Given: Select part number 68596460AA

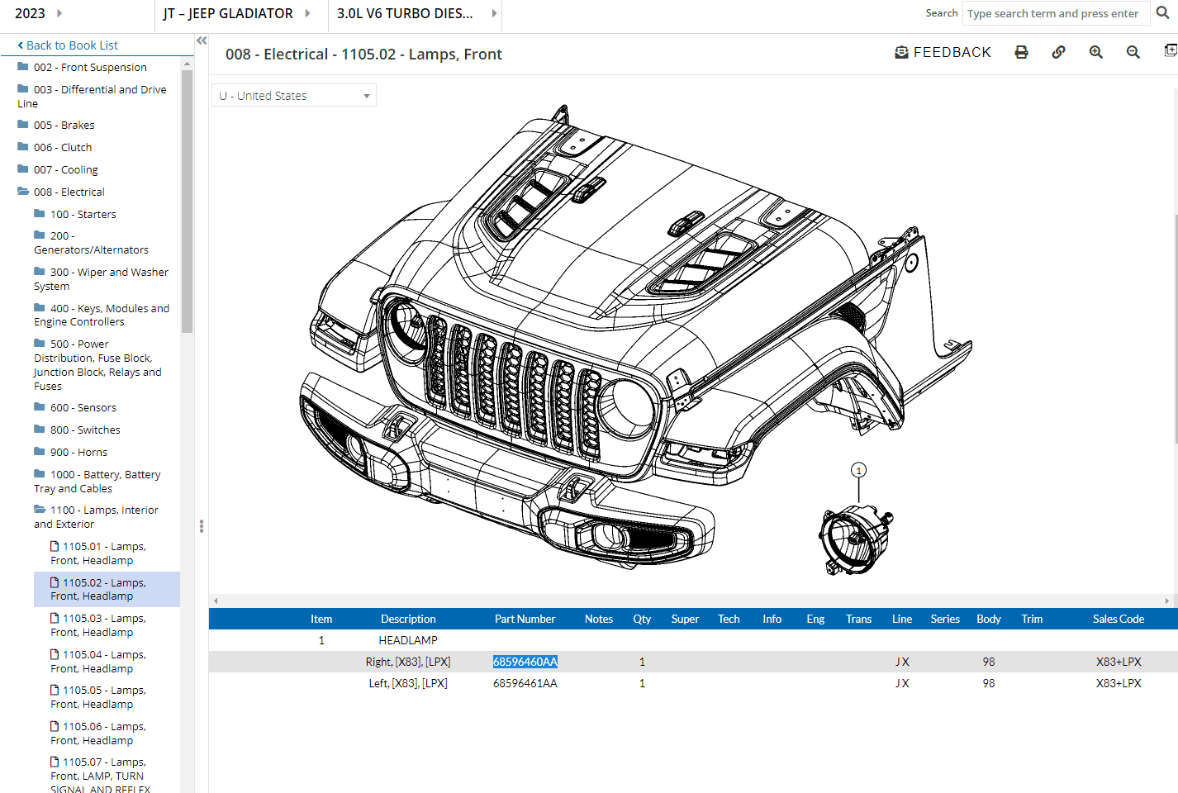Looking at the screenshot, I should 525,662.
